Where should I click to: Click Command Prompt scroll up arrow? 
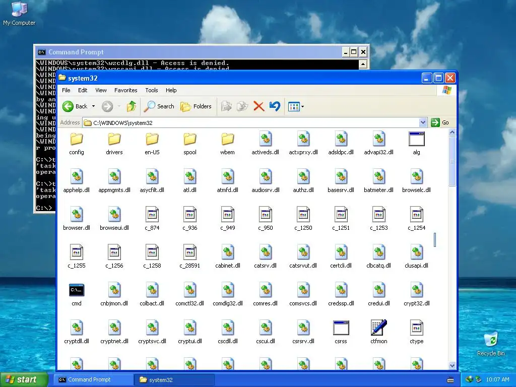[363, 64]
